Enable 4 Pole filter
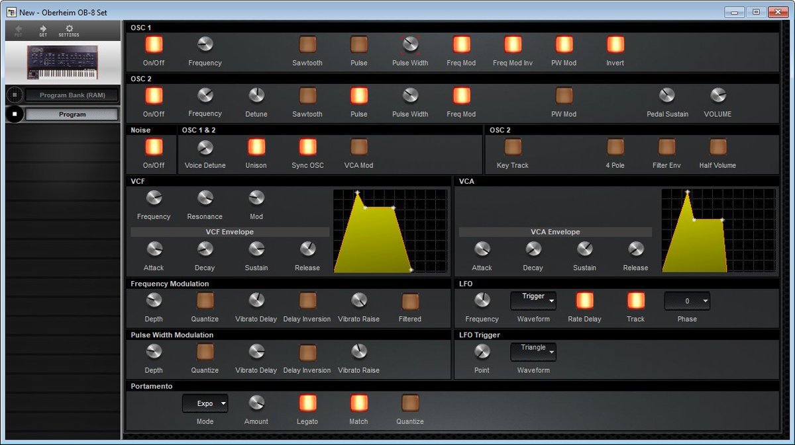The width and height of the screenshot is (795, 445). pyautogui.click(x=615, y=147)
